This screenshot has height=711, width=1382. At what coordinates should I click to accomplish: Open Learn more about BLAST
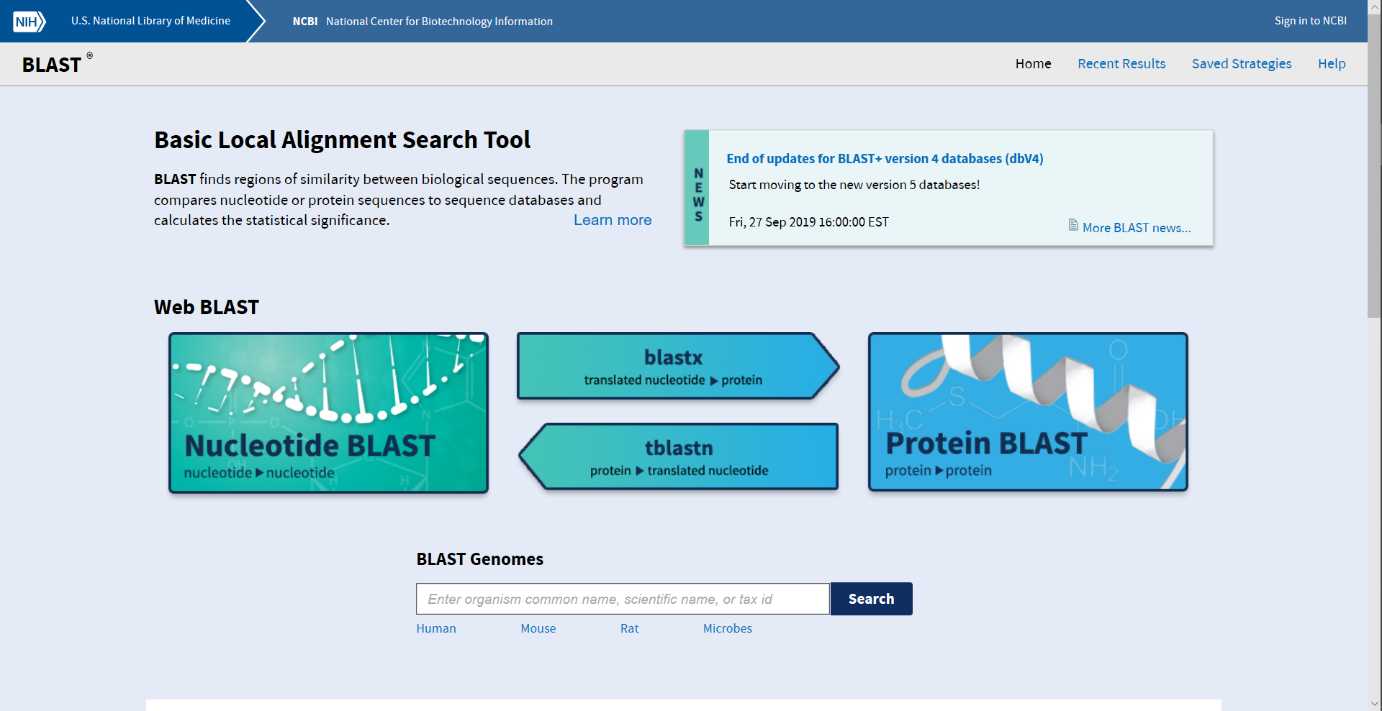pyautogui.click(x=613, y=220)
